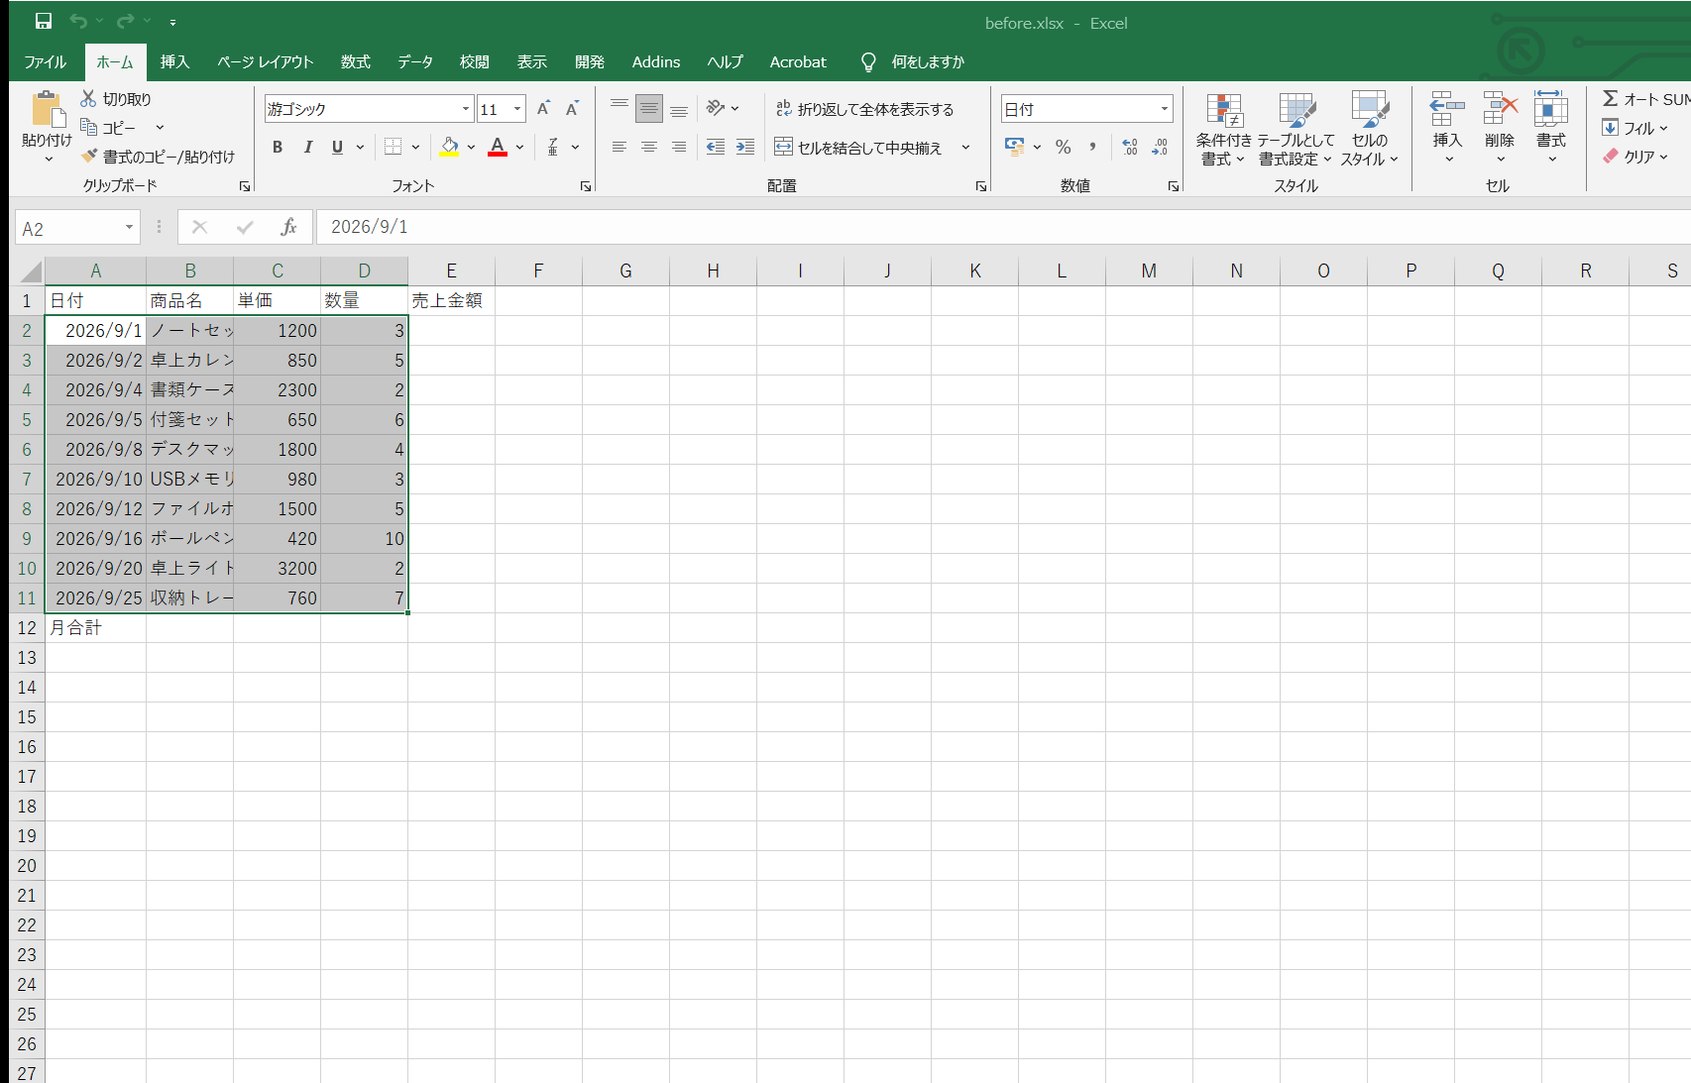
Task: Toggle Underline formatting
Action: pos(337,147)
